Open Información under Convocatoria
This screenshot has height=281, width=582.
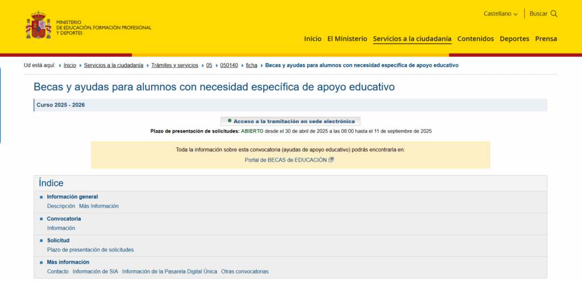pos(61,228)
